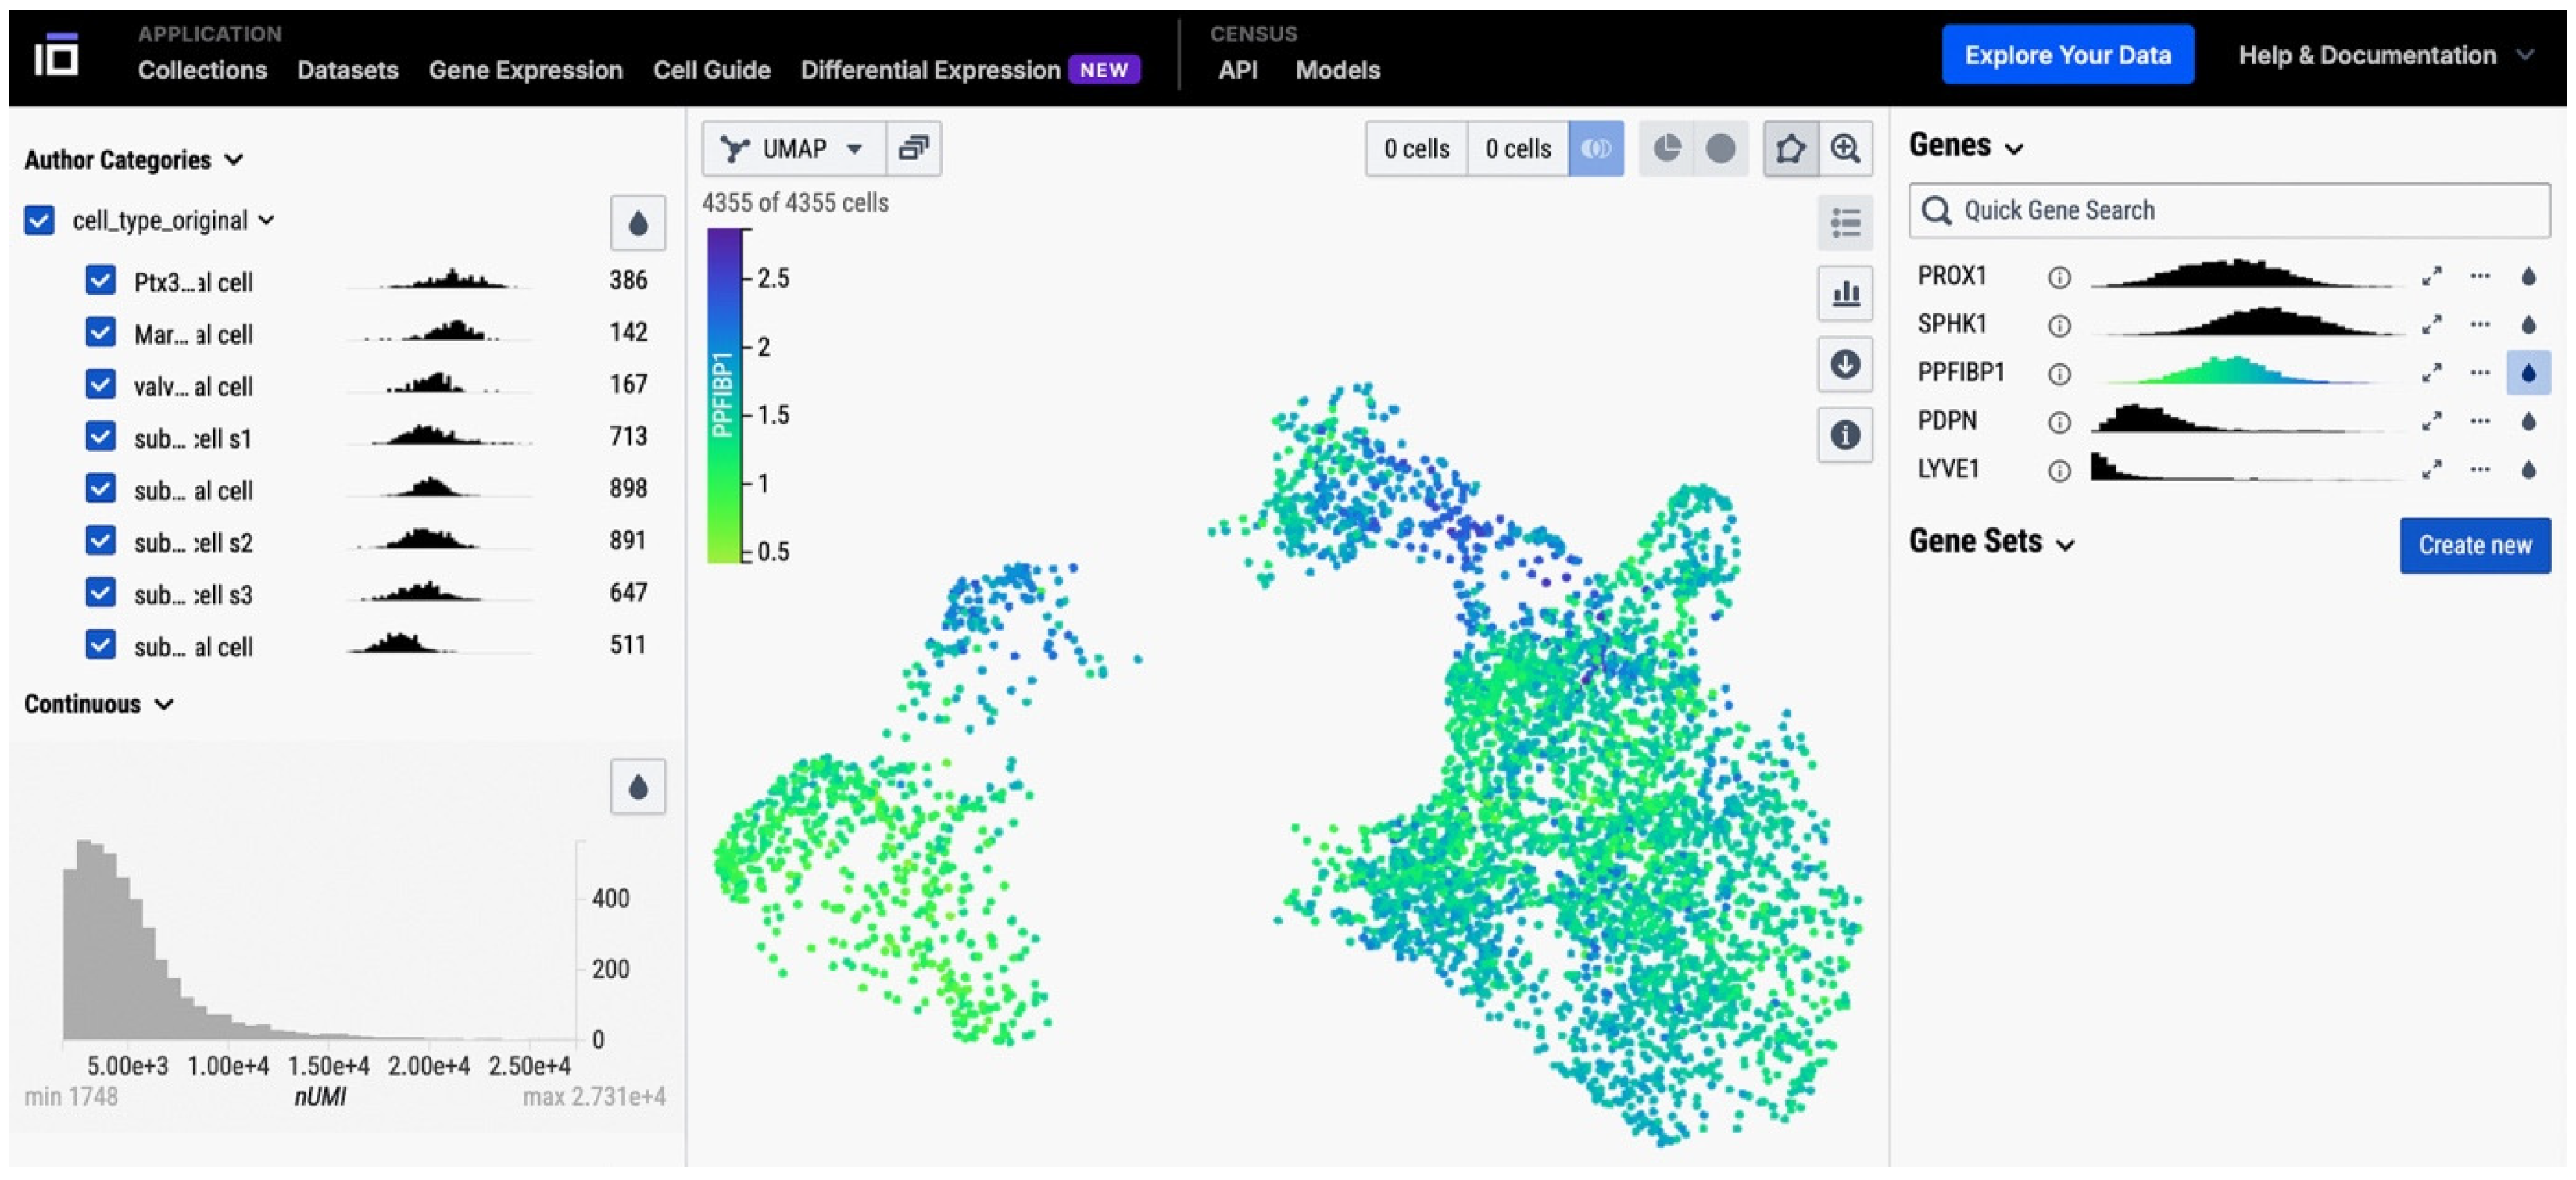Image resolution: width=2576 pixels, height=1180 pixels.
Task: Uncheck the Ptx3...al cell checkbox
Action: (100, 280)
